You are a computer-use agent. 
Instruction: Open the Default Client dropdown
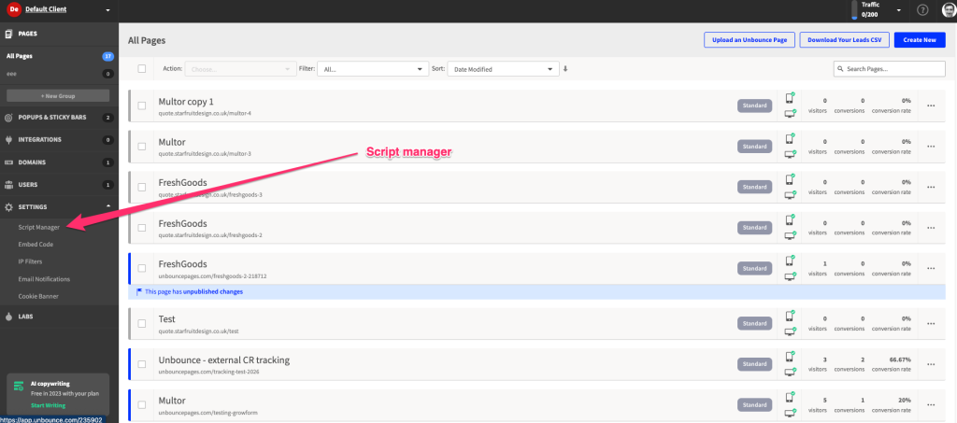click(108, 10)
